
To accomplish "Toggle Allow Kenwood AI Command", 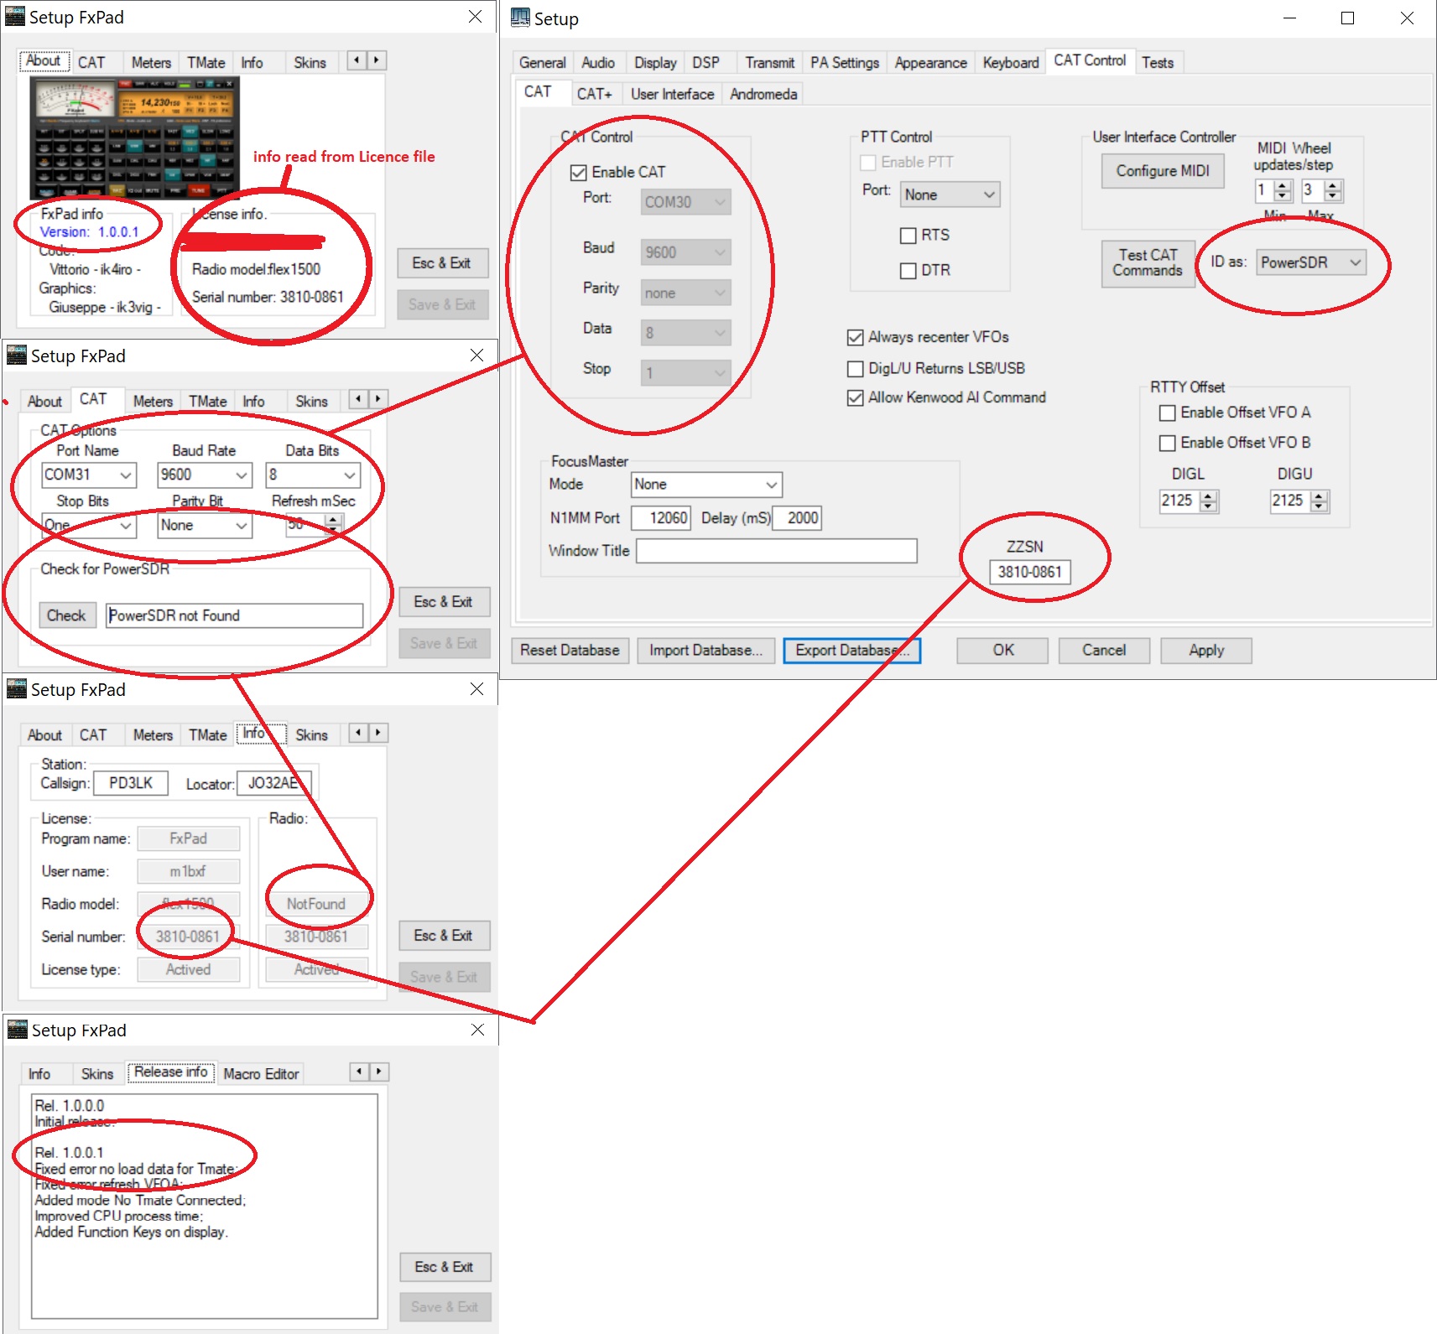I will (x=855, y=398).
